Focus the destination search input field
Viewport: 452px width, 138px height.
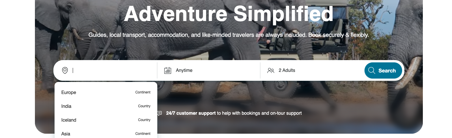[x=113, y=70]
